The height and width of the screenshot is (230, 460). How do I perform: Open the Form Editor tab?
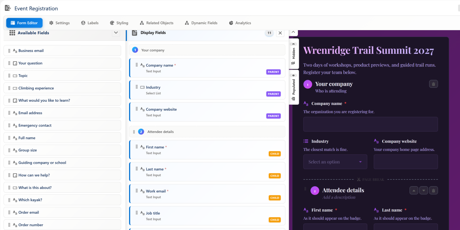pyautogui.click(x=24, y=23)
